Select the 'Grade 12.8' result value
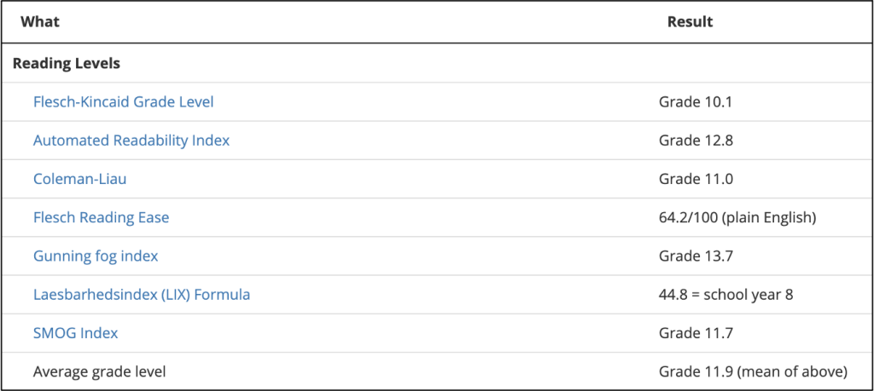This screenshot has width=874, height=391. coord(696,141)
